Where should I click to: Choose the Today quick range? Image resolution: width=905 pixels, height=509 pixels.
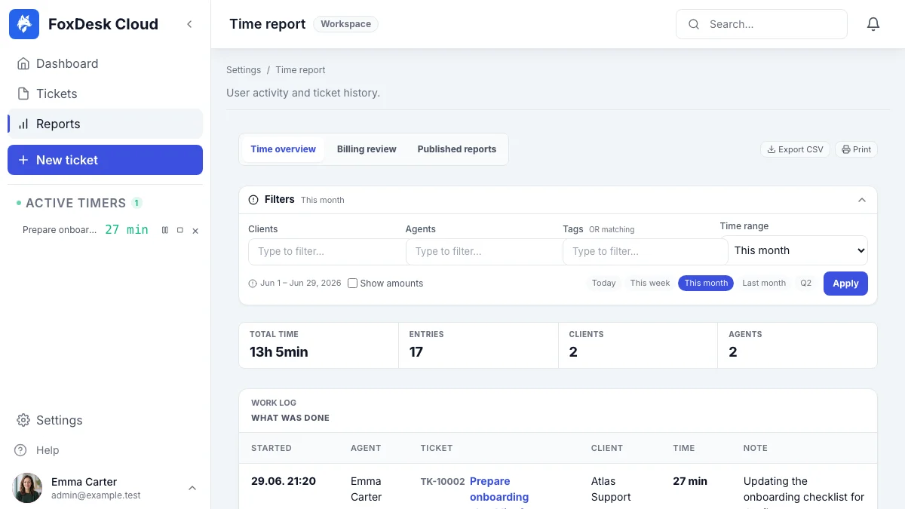[x=604, y=283]
